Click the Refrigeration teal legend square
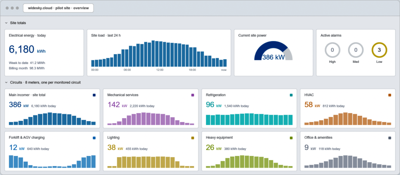This screenshot has width=400, height=175. coord(291,95)
